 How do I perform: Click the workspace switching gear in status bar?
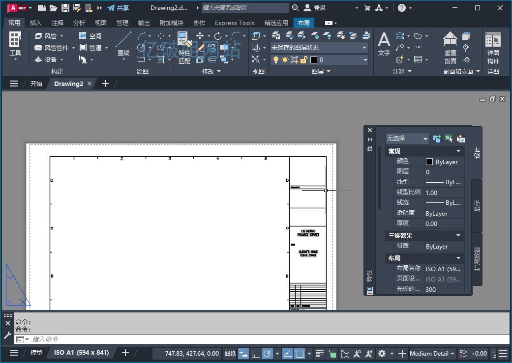pos(382,353)
